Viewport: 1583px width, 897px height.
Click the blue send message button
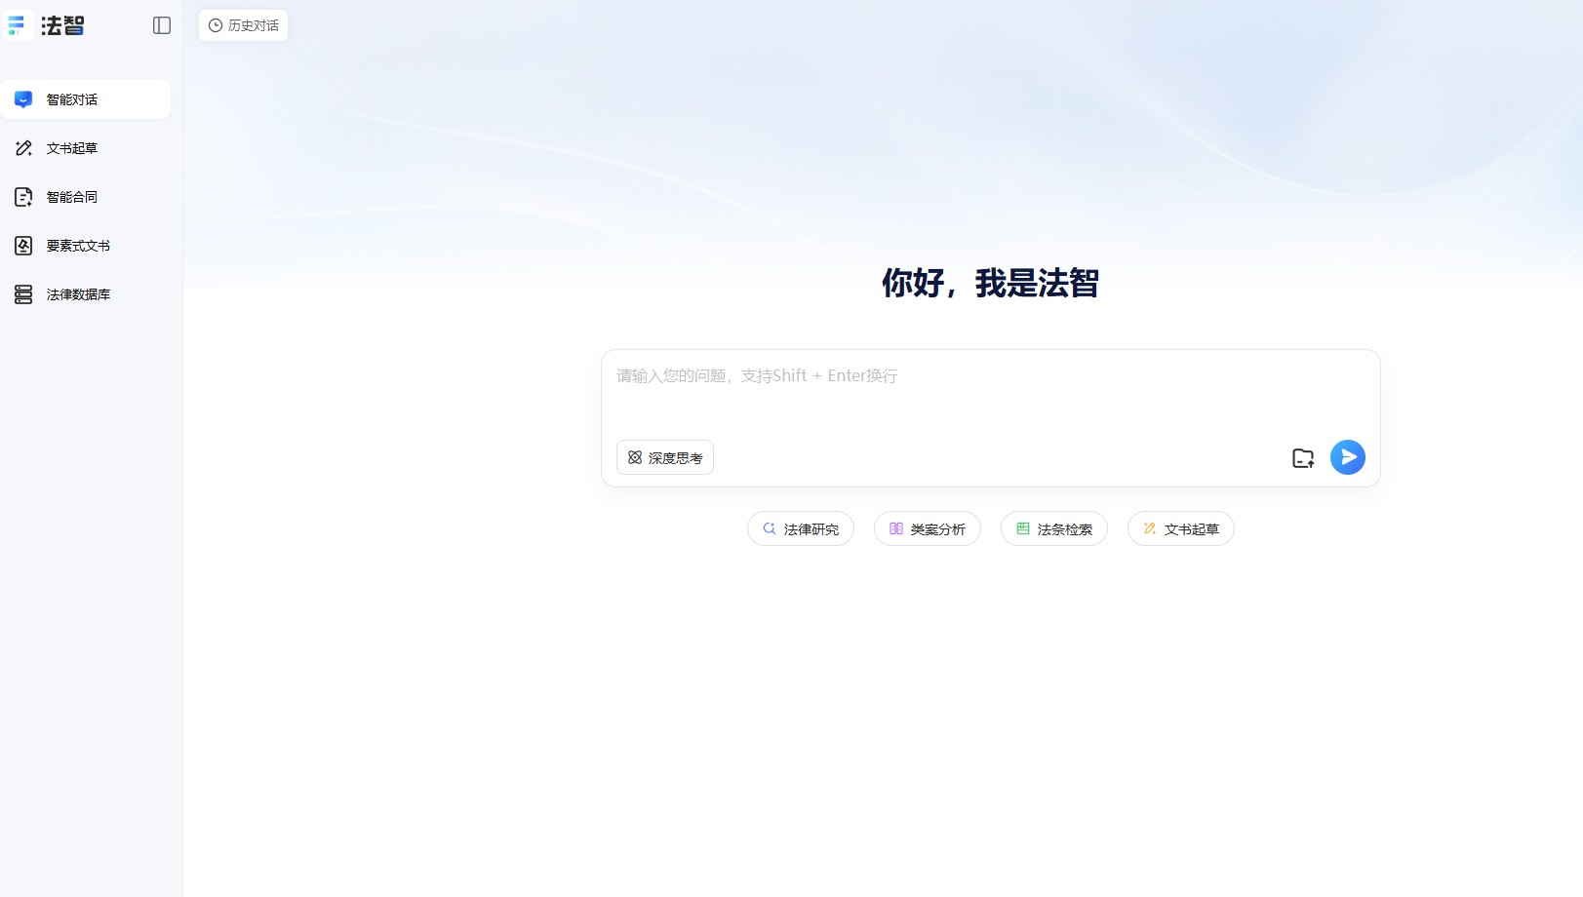[x=1347, y=456]
